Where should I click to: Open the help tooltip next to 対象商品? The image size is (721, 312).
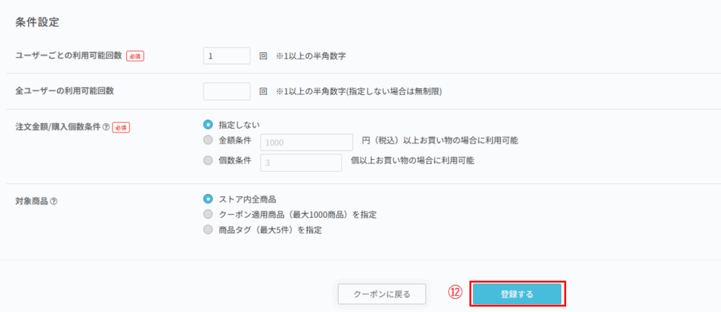point(54,201)
